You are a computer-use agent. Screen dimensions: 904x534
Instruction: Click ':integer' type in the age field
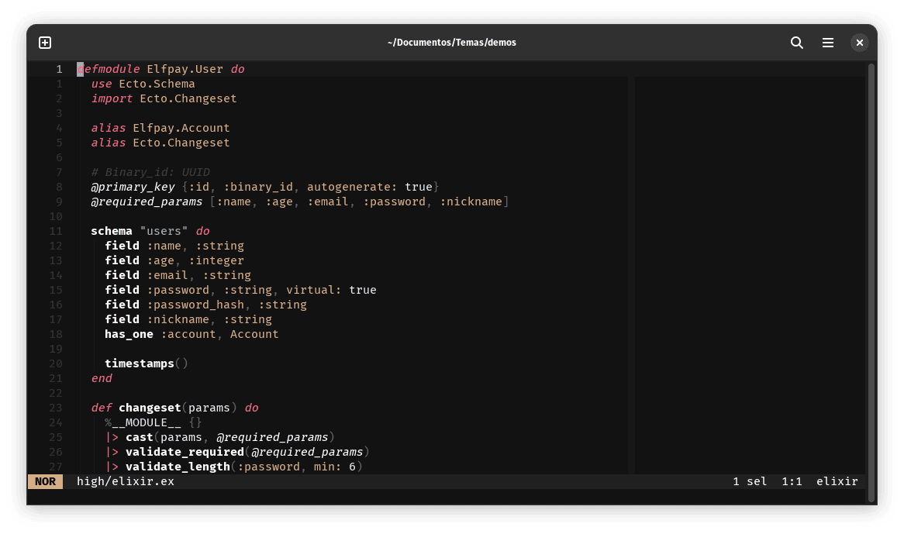tap(216, 260)
